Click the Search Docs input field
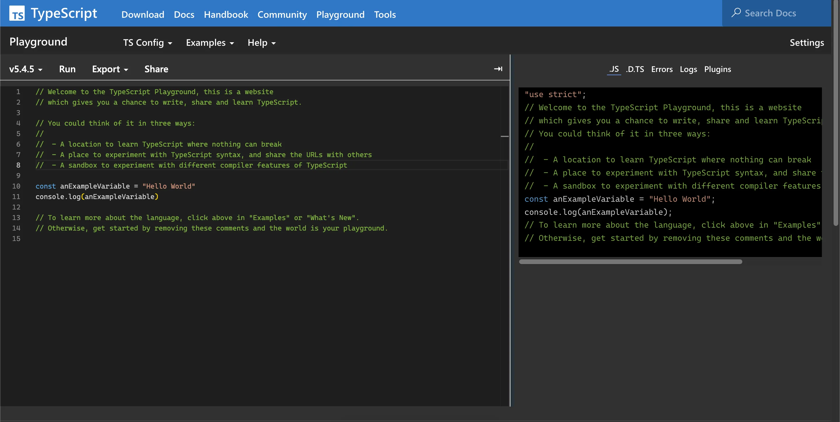The height and width of the screenshot is (422, 840). pyautogui.click(x=776, y=13)
